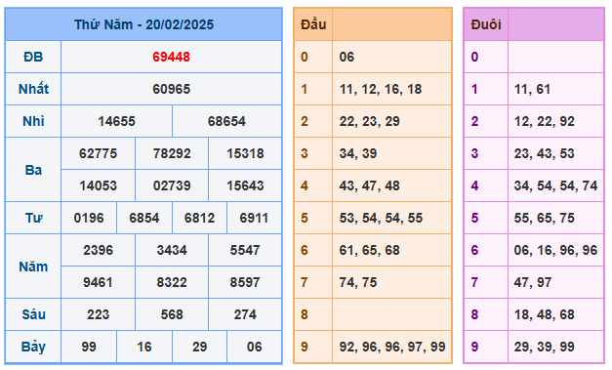Select the special prize number 69448

171,57
